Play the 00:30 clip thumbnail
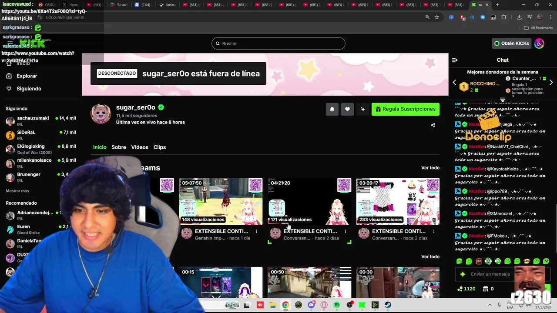Image resolution: width=557 pixels, height=313 pixels. coord(398,282)
